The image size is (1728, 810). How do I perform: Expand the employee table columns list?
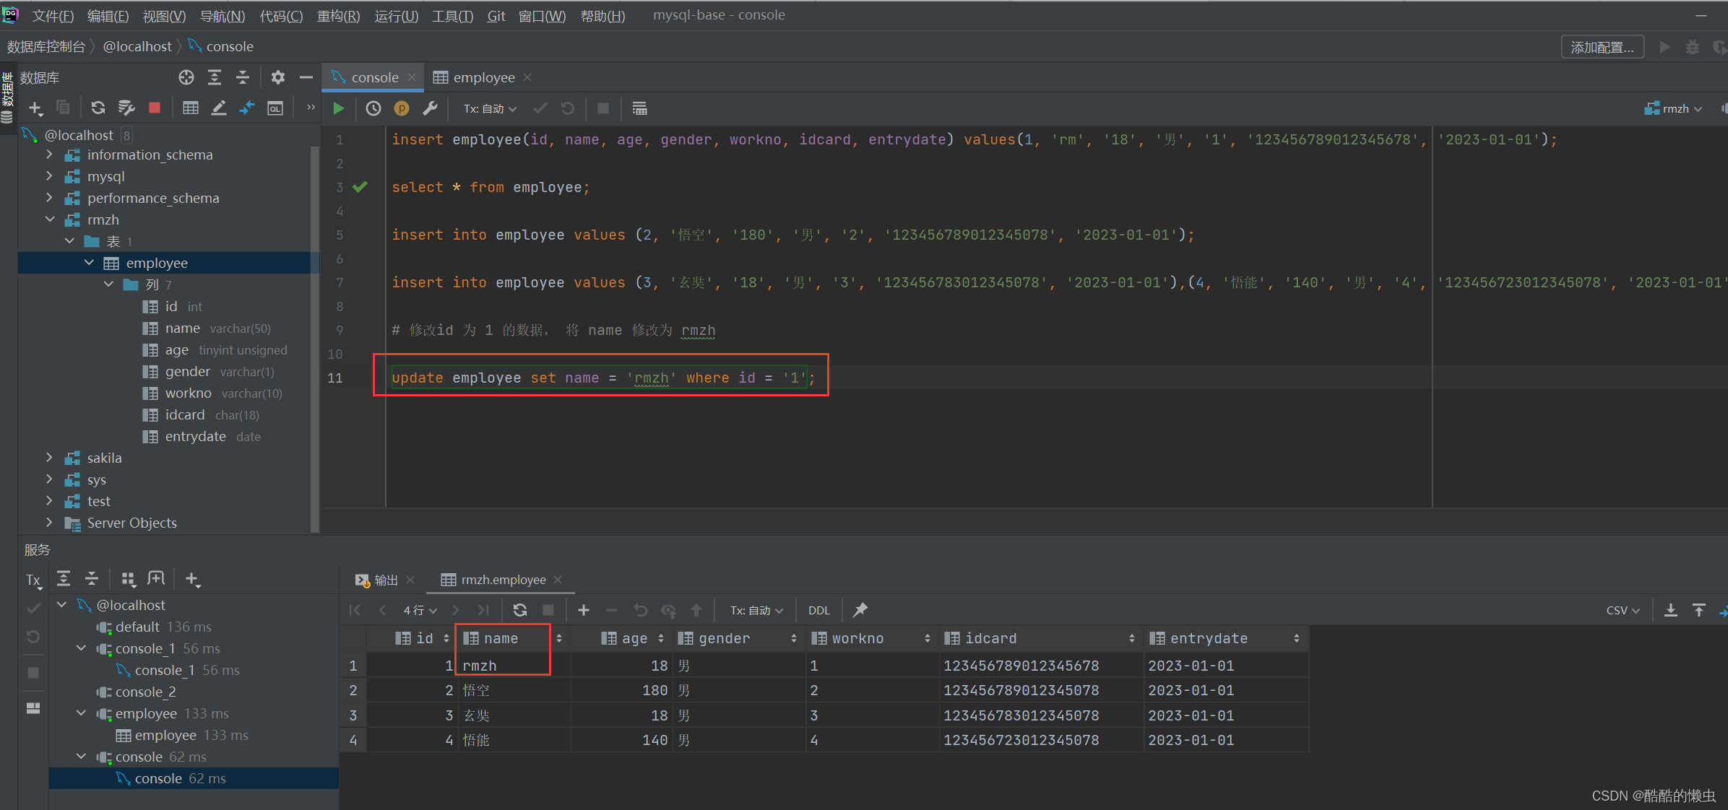click(108, 284)
